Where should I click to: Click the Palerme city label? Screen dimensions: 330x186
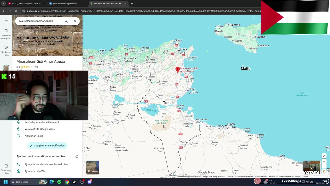click(x=235, y=25)
